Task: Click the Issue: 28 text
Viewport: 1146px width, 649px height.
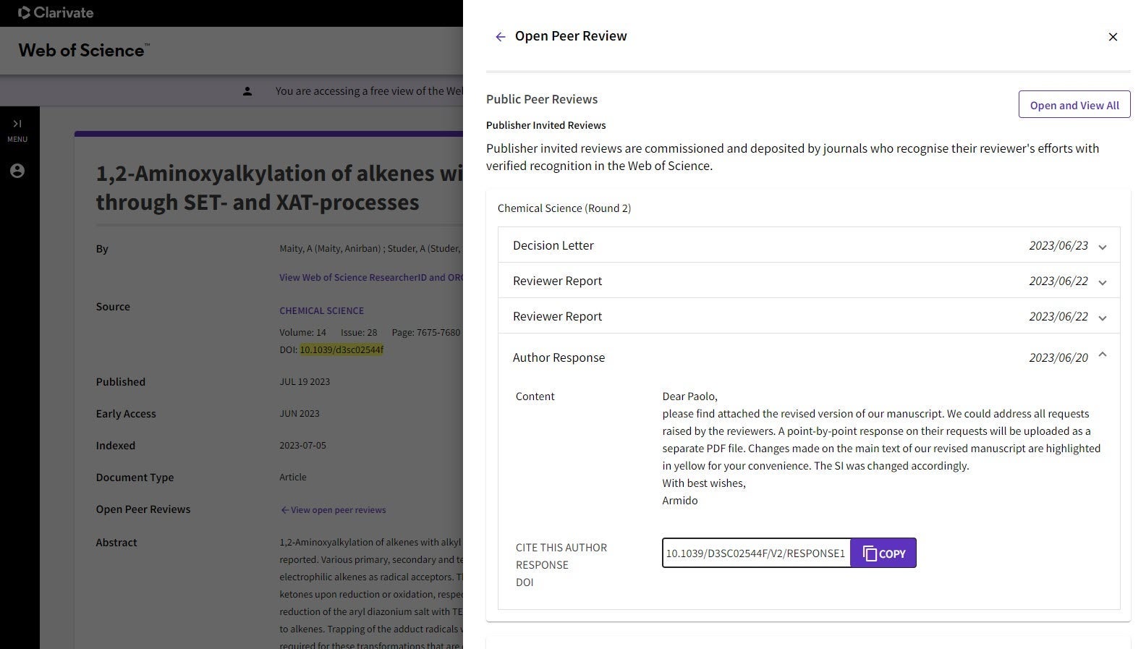Action: pyautogui.click(x=359, y=332)
